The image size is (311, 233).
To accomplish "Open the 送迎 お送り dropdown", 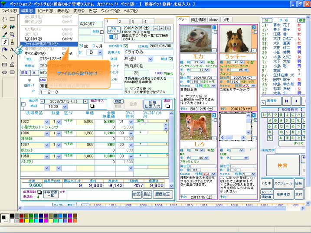I will pyautogui.click(x=151, y=59).
